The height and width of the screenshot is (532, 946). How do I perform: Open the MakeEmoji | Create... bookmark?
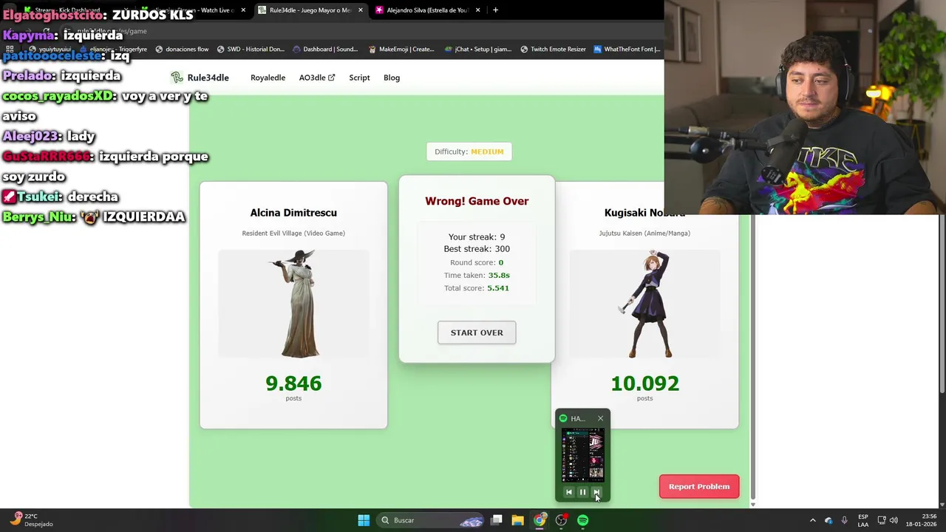point(401,50)
